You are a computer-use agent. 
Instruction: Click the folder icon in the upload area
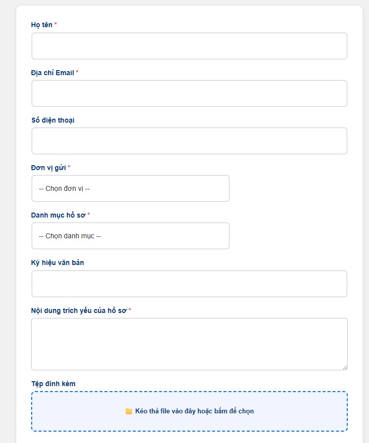(x=129, y=411)
